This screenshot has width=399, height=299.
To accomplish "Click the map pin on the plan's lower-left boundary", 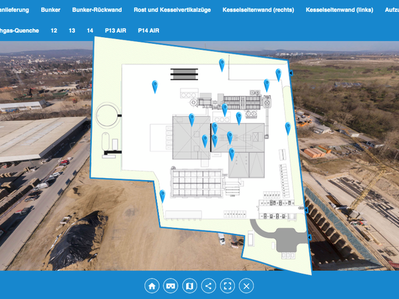I will pyautogui.click(x=162, y=195).
